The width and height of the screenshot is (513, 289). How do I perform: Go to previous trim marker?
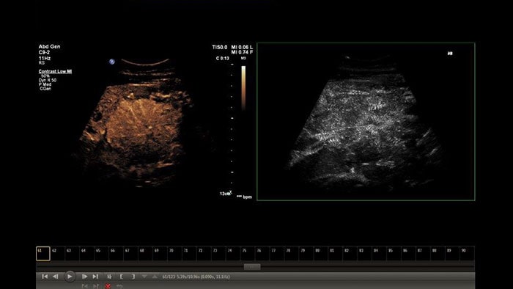pos(84,286)
